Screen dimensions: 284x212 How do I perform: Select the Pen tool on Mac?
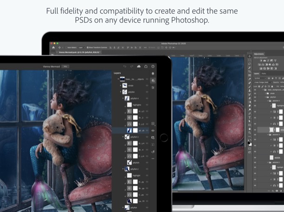coord(250,113)
